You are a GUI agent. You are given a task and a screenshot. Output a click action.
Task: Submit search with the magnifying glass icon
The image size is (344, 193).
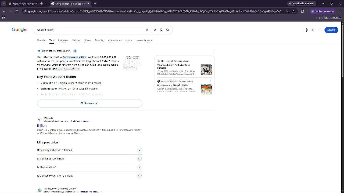[x=168, y=30]
